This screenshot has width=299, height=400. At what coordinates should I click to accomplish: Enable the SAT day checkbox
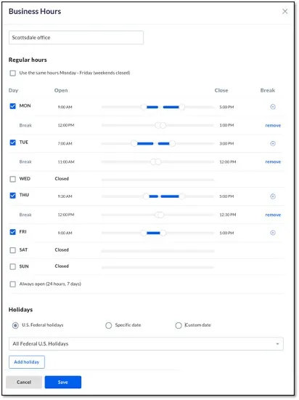coord(13,250)
